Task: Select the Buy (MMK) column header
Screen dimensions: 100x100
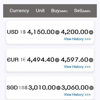Action: point(59,11)
